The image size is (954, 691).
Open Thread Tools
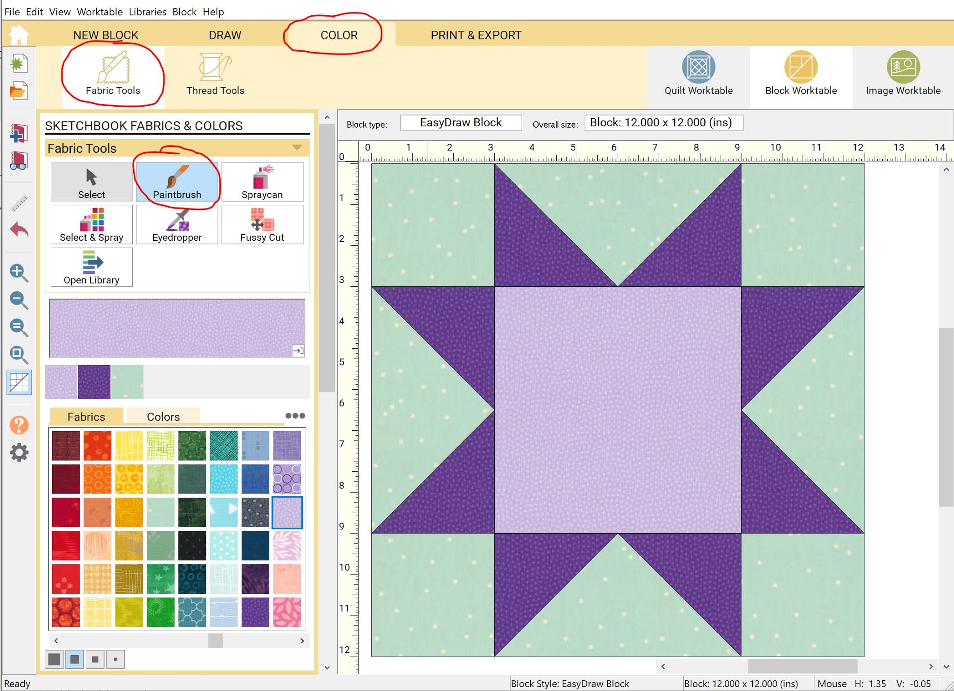point(215,72)
